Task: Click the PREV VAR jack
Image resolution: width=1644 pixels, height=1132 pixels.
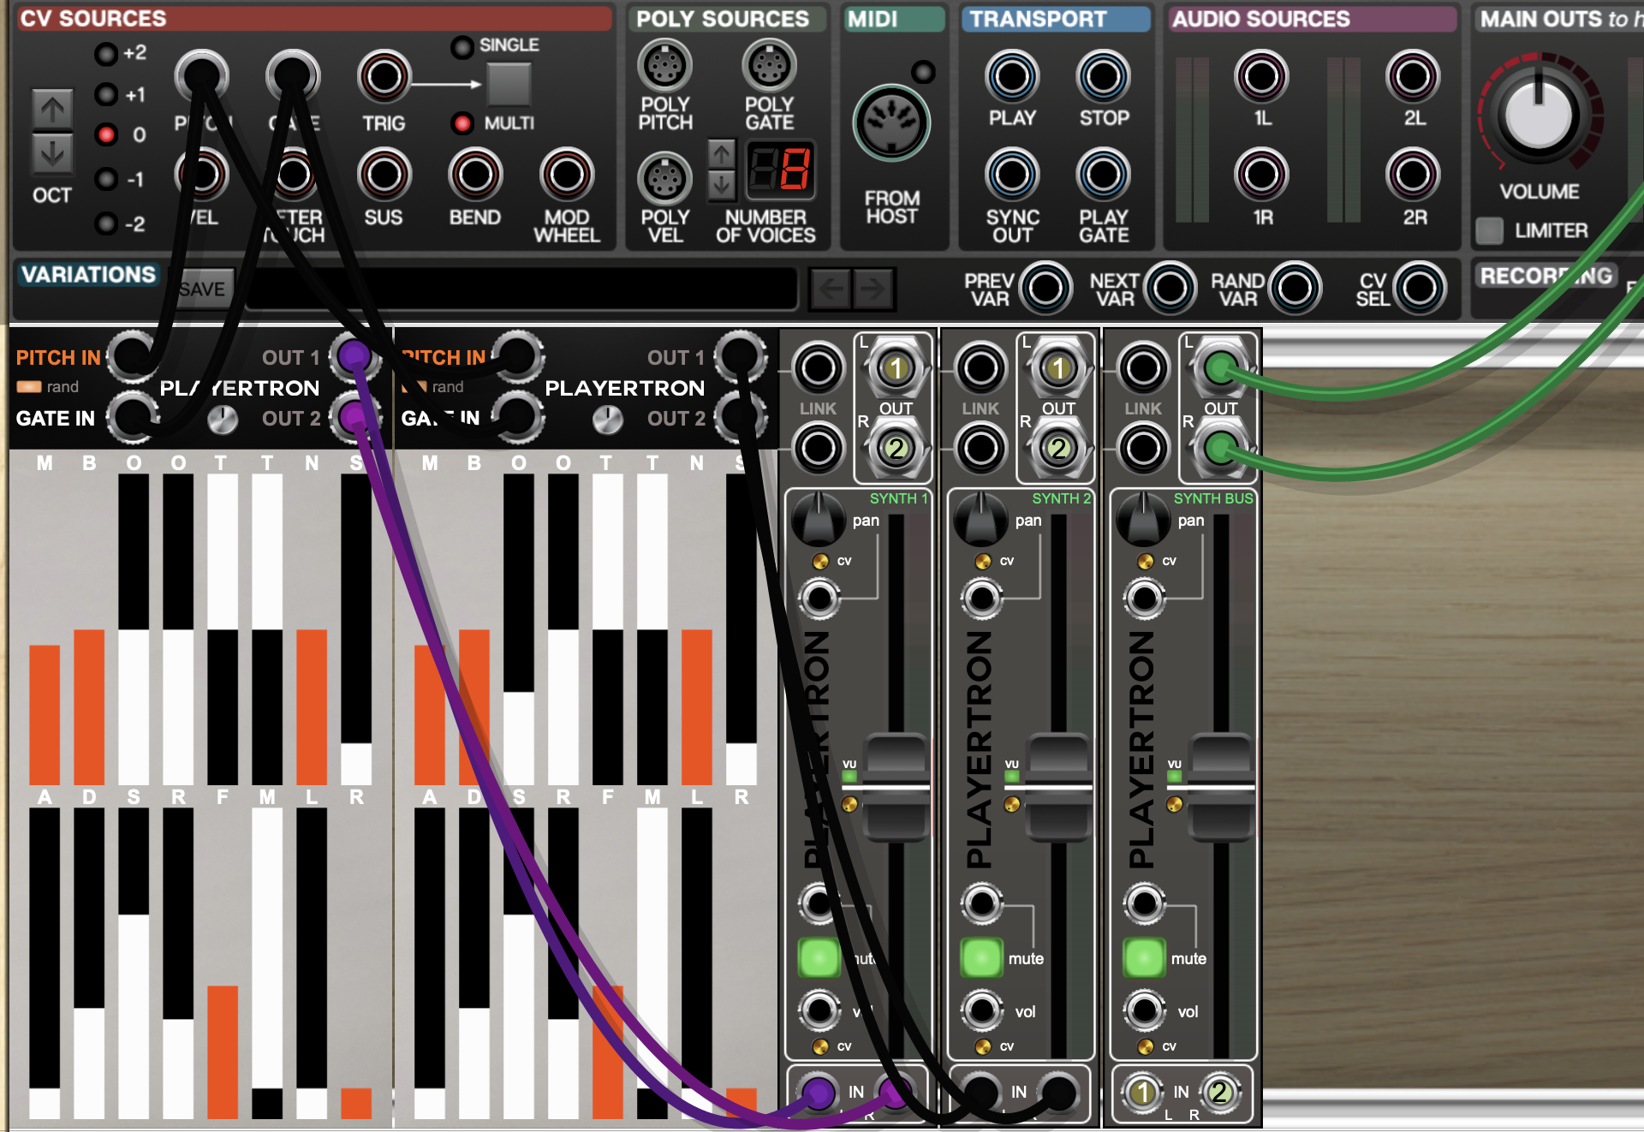Action: pyautogui.click(x=1045, y=288)
